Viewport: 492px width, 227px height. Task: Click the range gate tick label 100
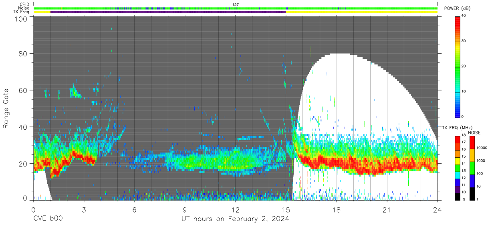[x=20, y=18]
